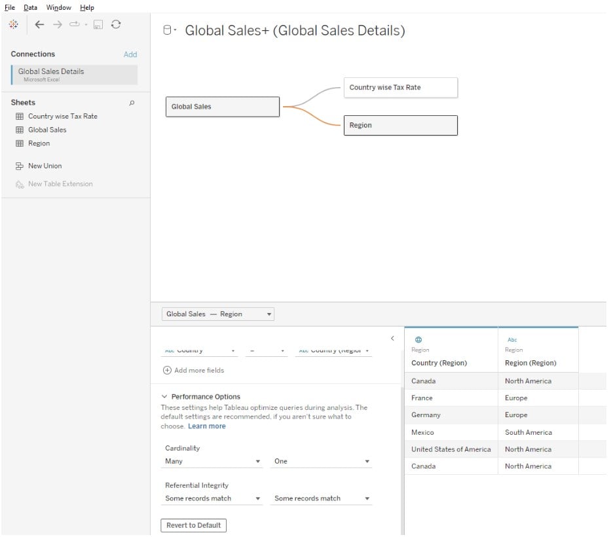Open left Some records match dropdown

pyautogui.click(x=212, y=500)
